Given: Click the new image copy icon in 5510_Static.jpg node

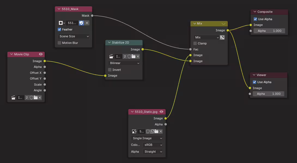Looking at the screenshot, I should tap(152, 131).
